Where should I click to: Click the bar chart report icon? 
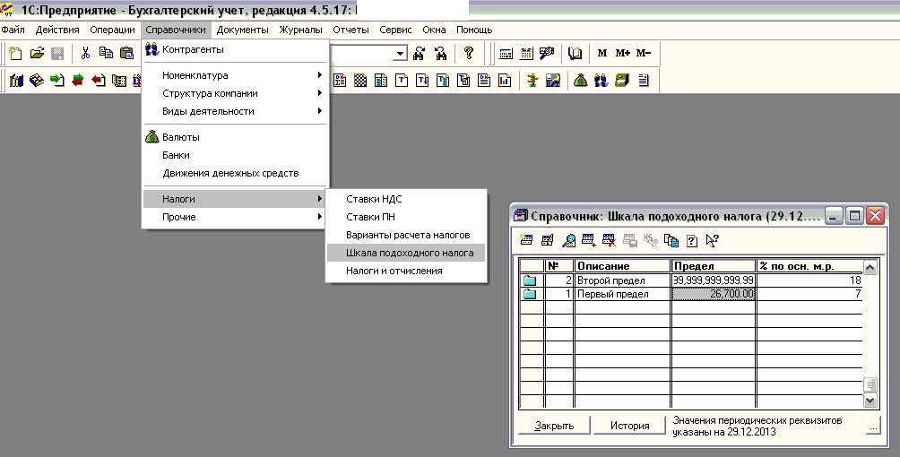(x=505, y=81)
